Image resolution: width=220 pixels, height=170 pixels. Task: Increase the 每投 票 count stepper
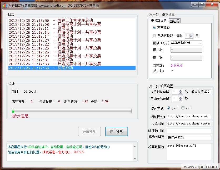[191, 34]
